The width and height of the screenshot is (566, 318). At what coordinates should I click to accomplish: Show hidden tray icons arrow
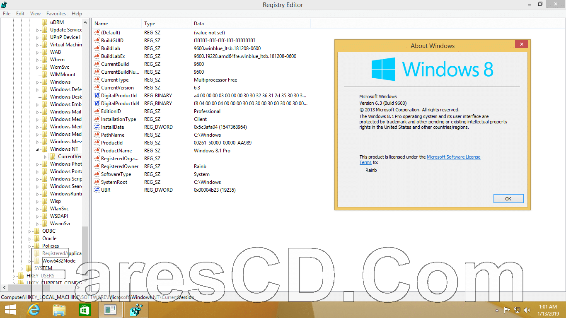pyautogui.click(x=497, y=310)
